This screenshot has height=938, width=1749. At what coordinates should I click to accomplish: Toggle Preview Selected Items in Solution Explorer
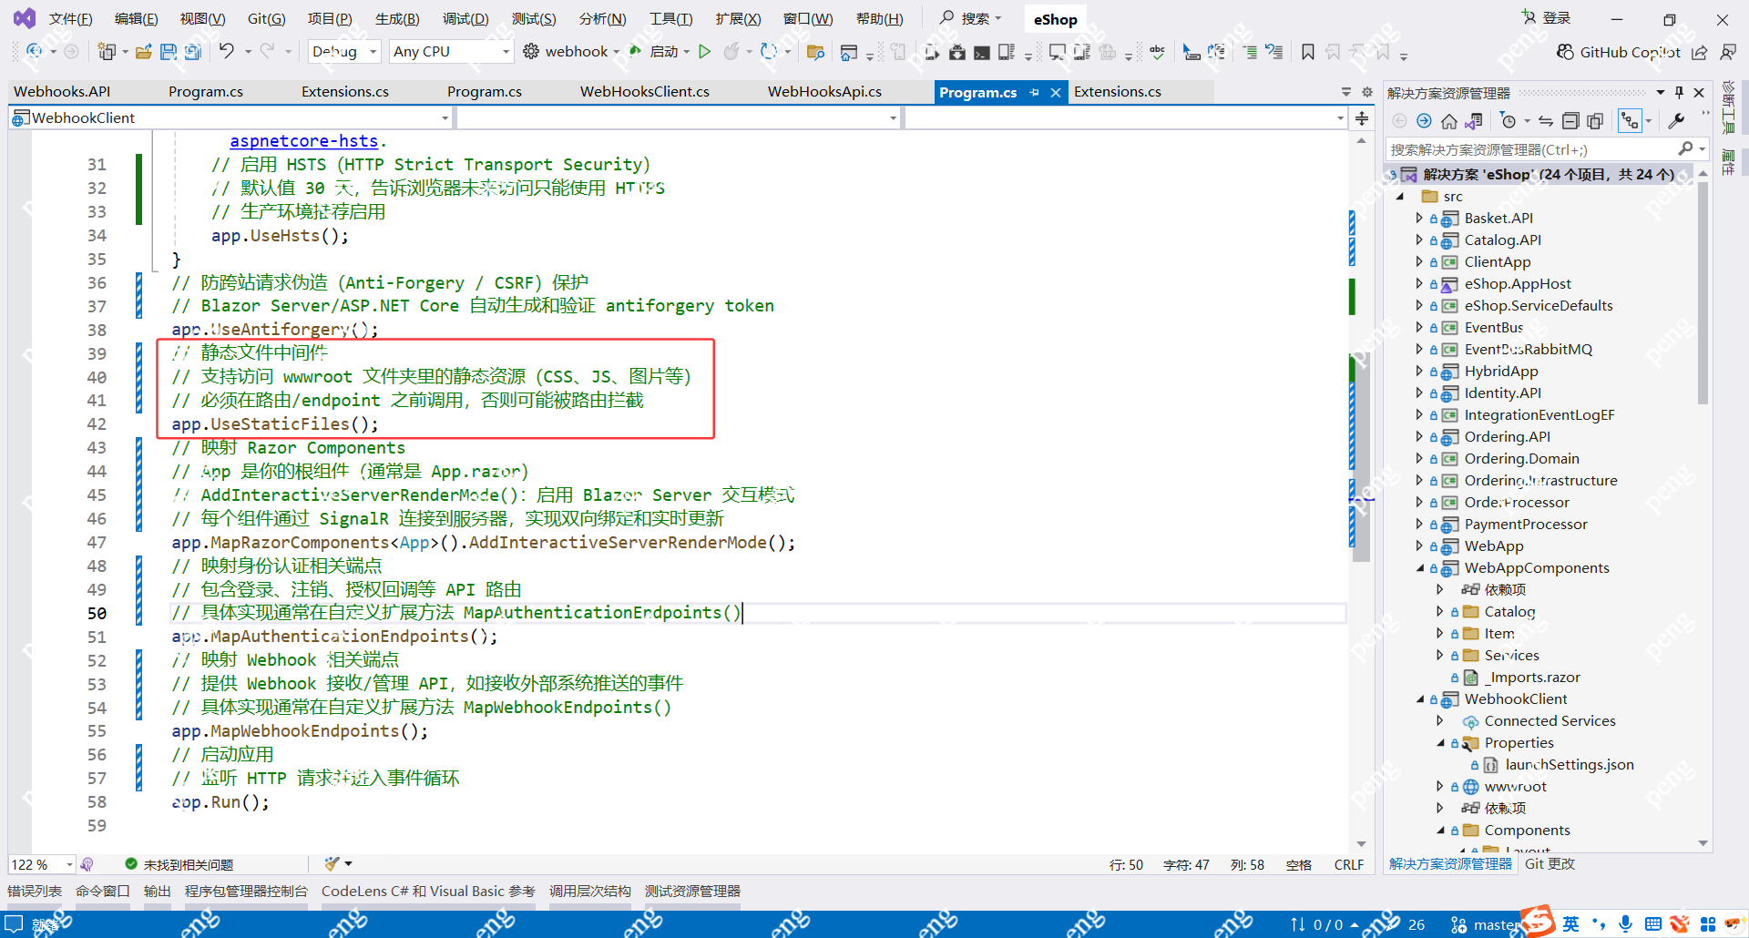[1630, 121]
